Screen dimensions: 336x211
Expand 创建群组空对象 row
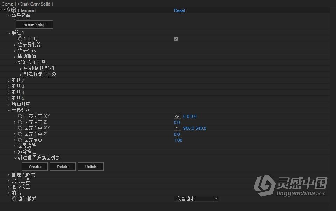(x=21, y=75)
